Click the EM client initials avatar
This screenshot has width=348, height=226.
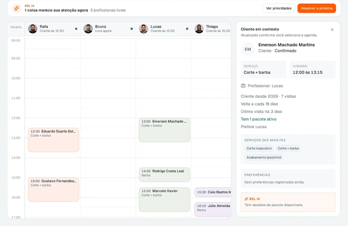248,49
